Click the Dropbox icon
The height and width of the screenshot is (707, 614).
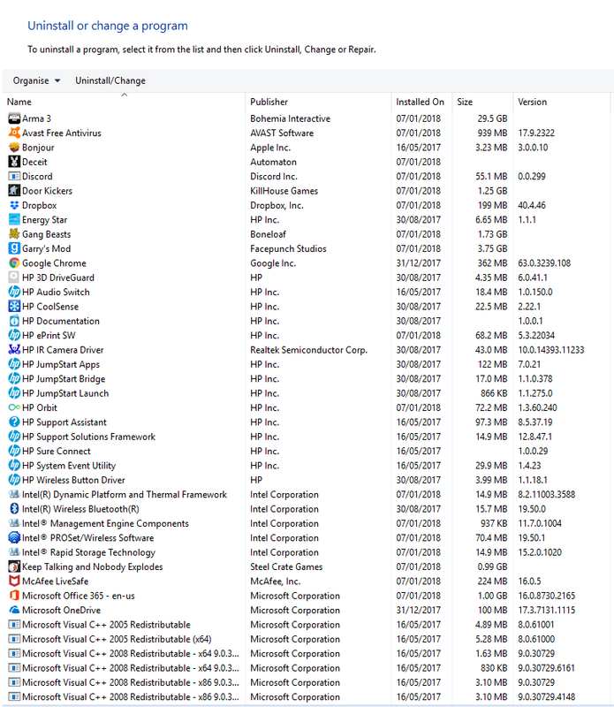click(x=14, y=205)
